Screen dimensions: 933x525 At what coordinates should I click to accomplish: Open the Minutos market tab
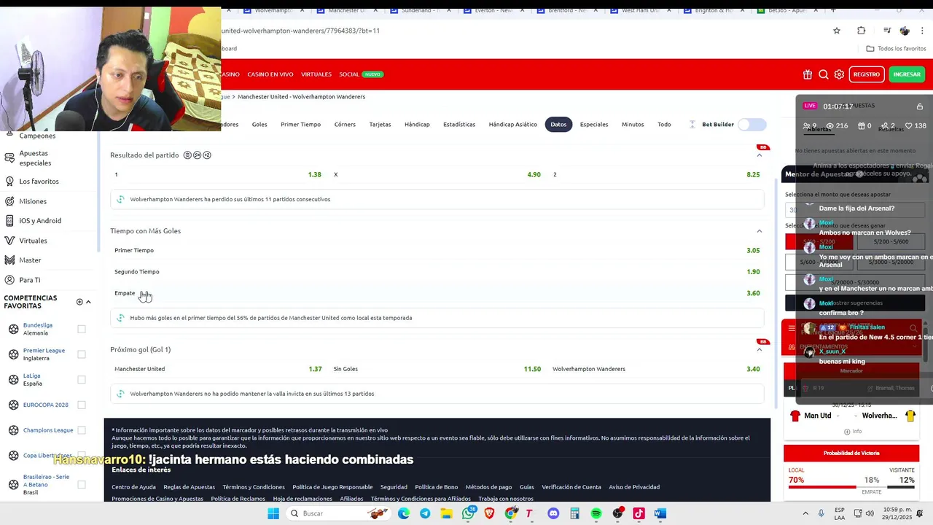(633, 125)
